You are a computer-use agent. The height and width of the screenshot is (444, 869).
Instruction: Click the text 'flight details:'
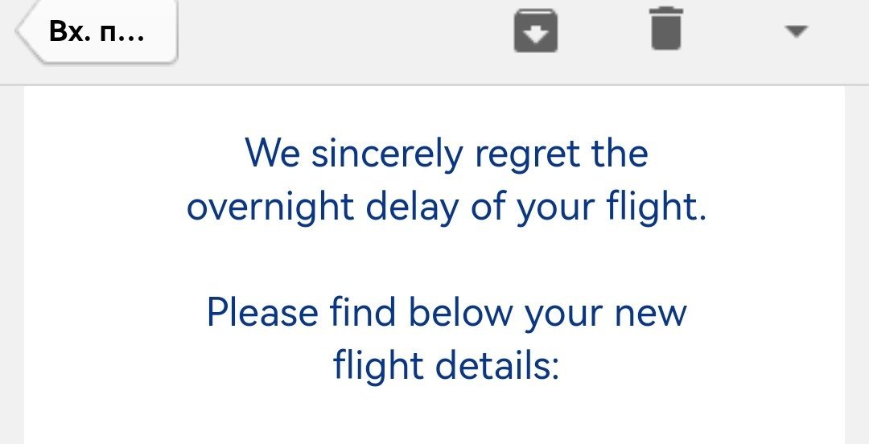[x=446, y=364]
